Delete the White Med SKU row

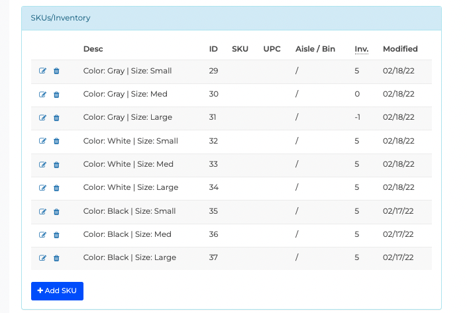click(x=56, y=165)
